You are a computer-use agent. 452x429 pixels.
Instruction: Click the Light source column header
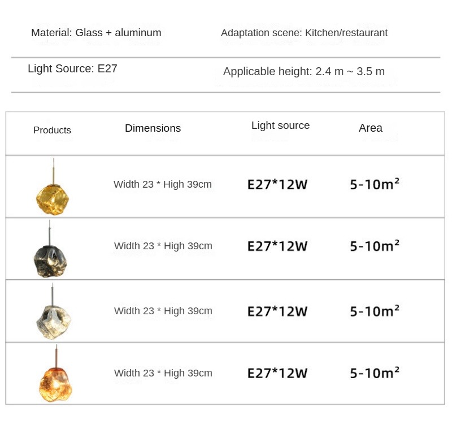coord(280,125)
